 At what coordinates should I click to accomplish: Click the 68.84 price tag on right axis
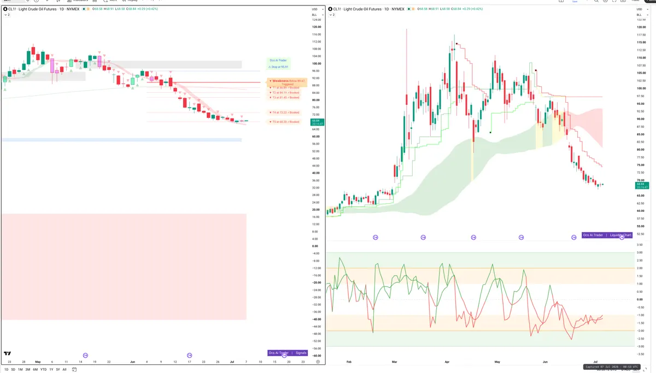click(641, 186)
